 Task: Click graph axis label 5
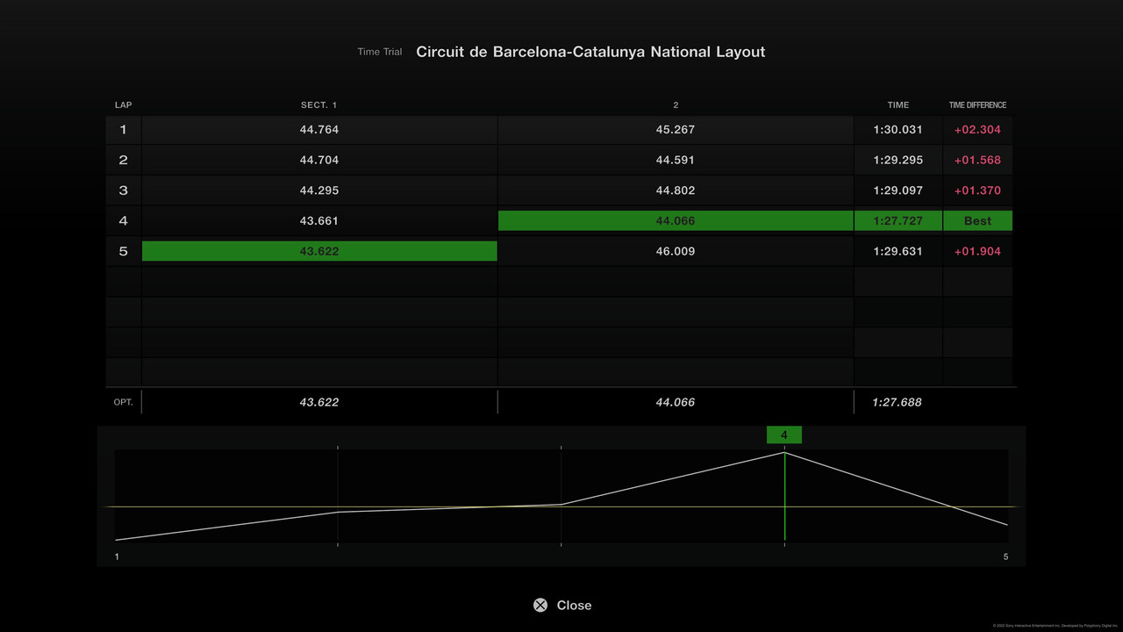click(1005, 557)
